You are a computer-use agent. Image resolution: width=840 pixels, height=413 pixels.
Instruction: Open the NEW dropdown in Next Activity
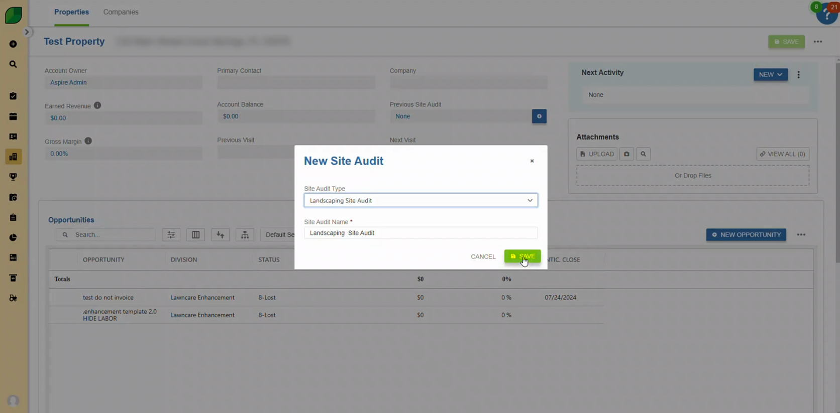click(x=770, y=75)
